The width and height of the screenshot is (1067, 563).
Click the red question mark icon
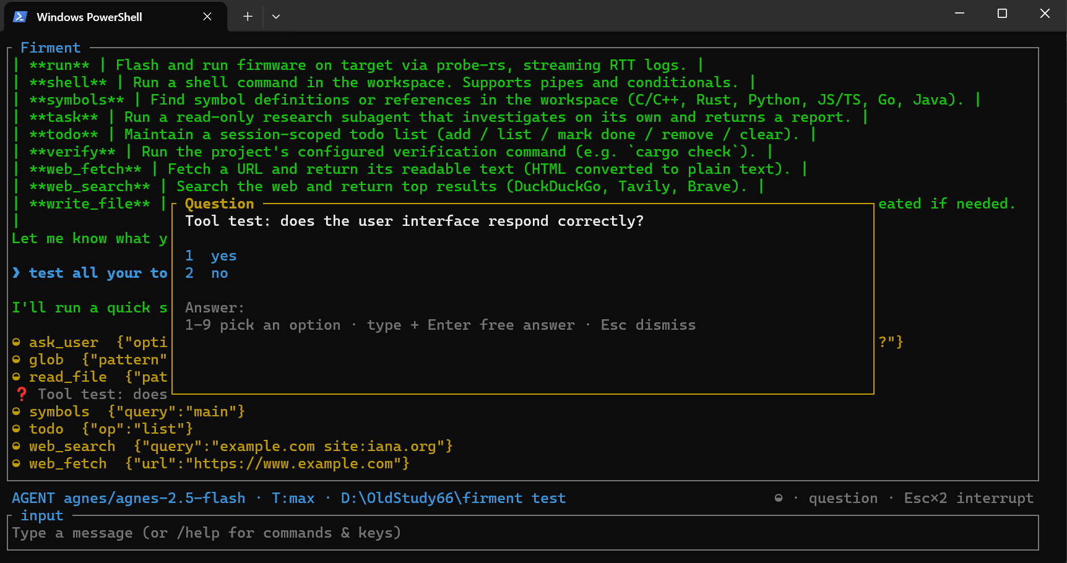point(22,394)
